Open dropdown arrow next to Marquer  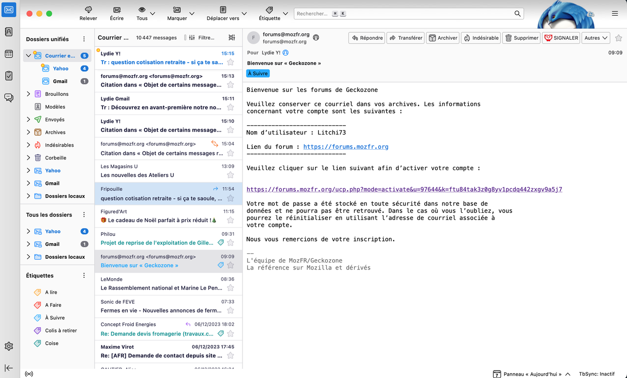(192, 14)
